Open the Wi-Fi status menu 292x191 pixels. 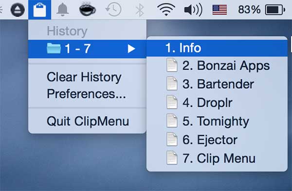[x=166, y=10]
